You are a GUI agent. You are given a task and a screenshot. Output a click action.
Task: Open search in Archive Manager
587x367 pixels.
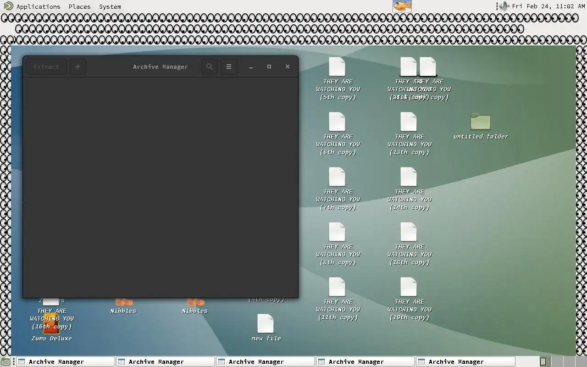pos(210,67)
